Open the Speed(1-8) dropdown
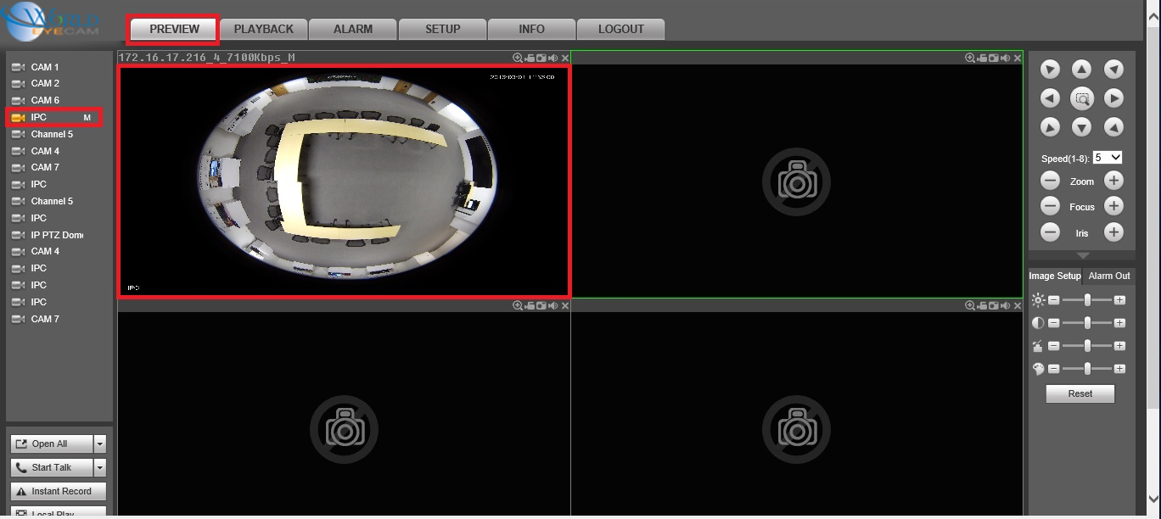Screen dimensions: 1161x519 [x=1108, y=158]
